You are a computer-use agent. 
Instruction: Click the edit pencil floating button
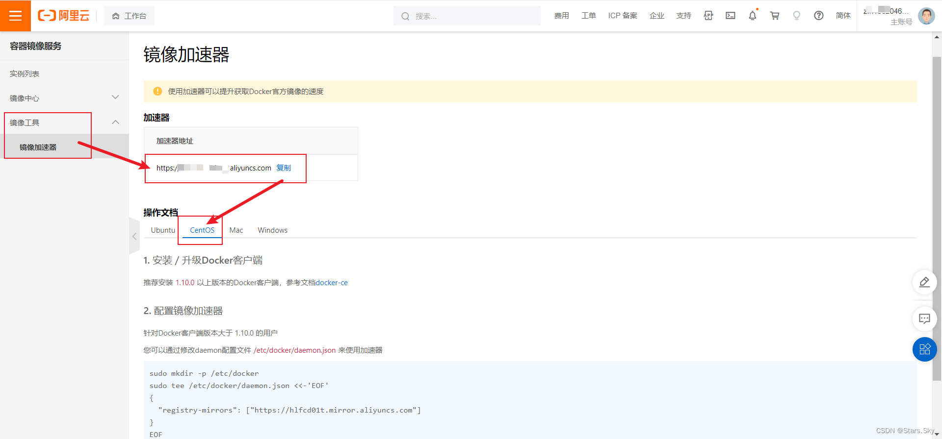click(x=924, y=282)
